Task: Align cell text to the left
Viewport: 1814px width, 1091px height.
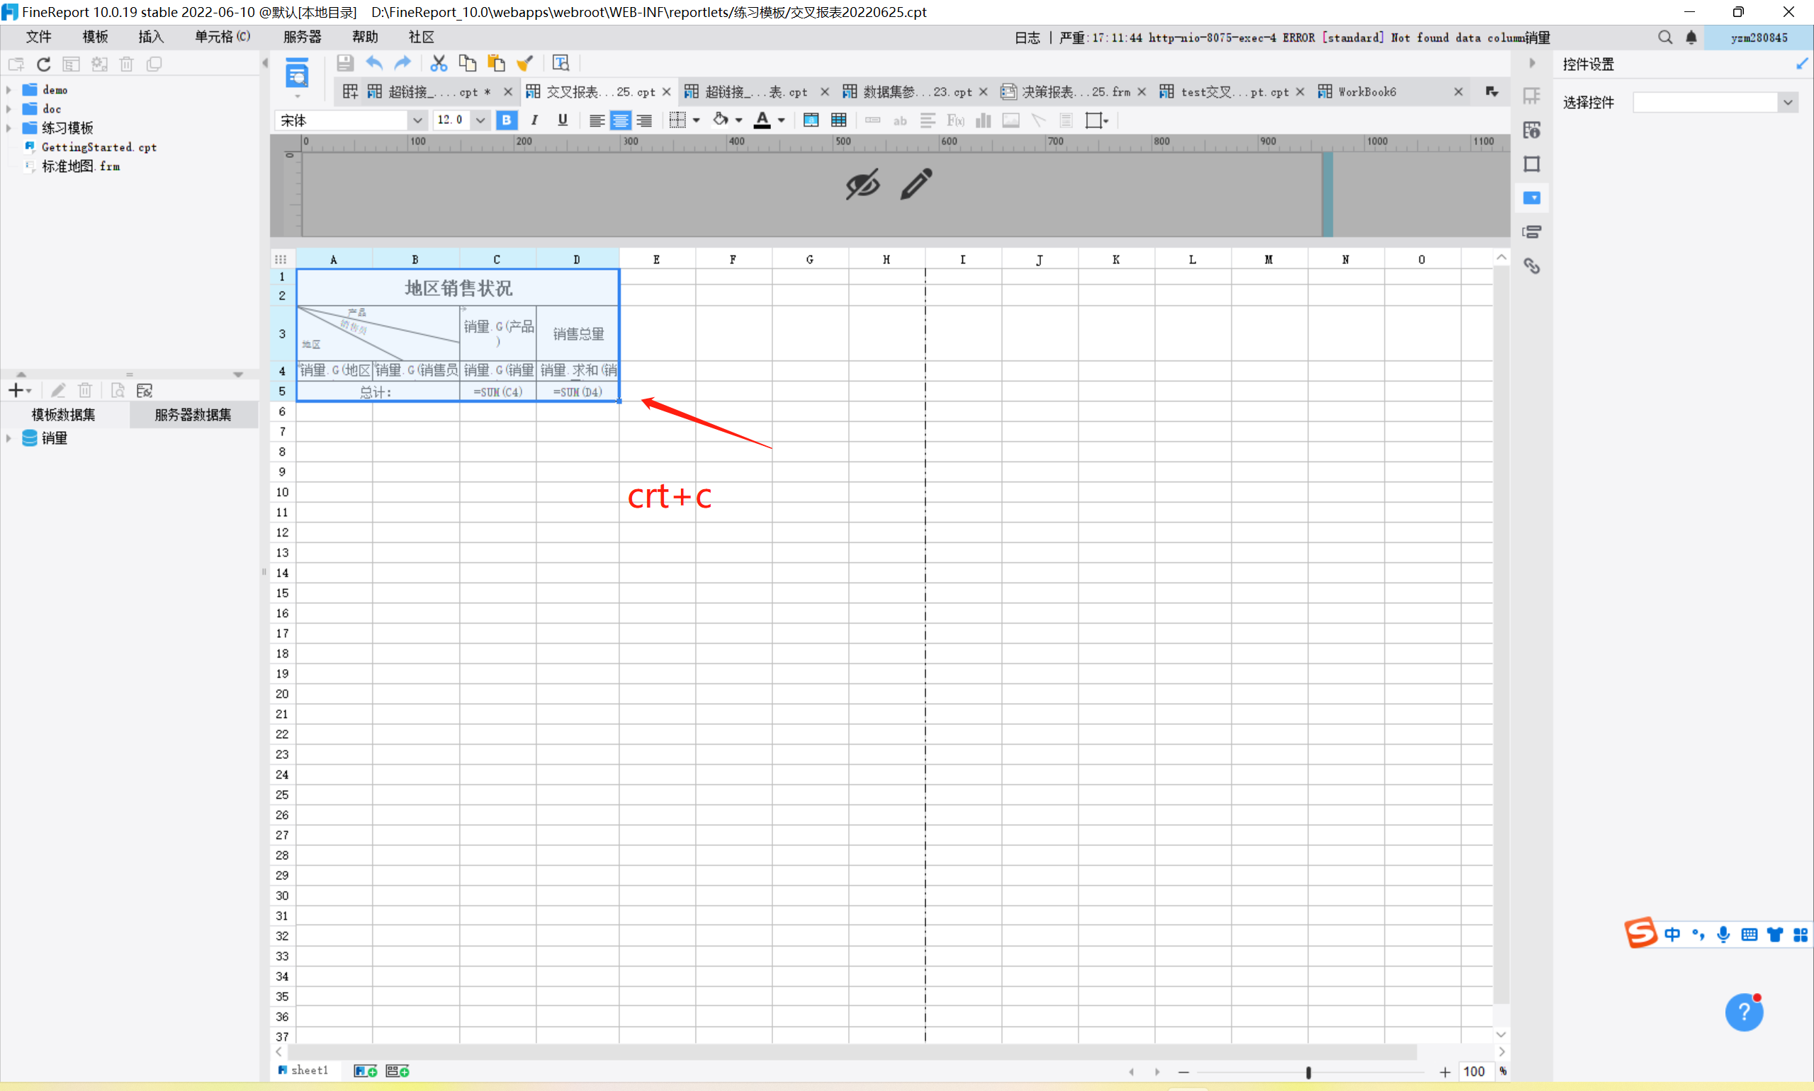Action: point(597,120)
